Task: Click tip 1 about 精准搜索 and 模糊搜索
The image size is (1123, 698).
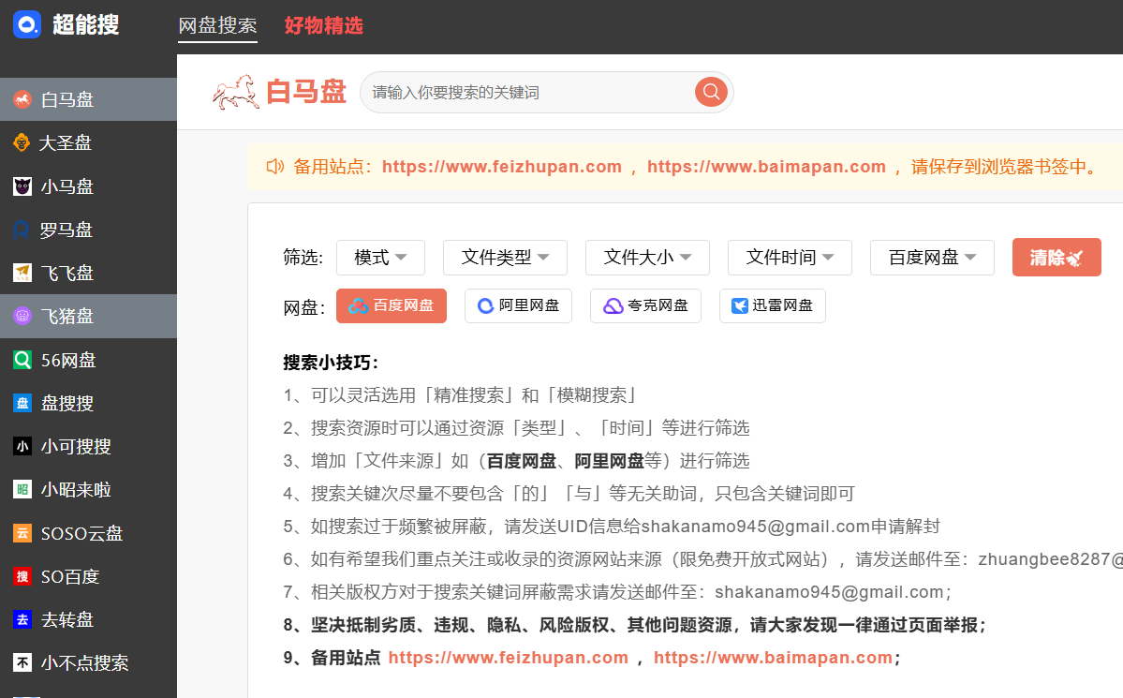Action: tap(460, 394)
